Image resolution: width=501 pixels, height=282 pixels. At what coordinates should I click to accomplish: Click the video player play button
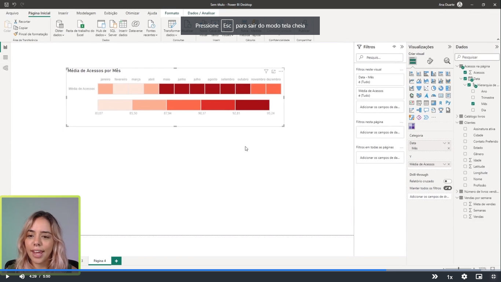[x=7, y=276]
